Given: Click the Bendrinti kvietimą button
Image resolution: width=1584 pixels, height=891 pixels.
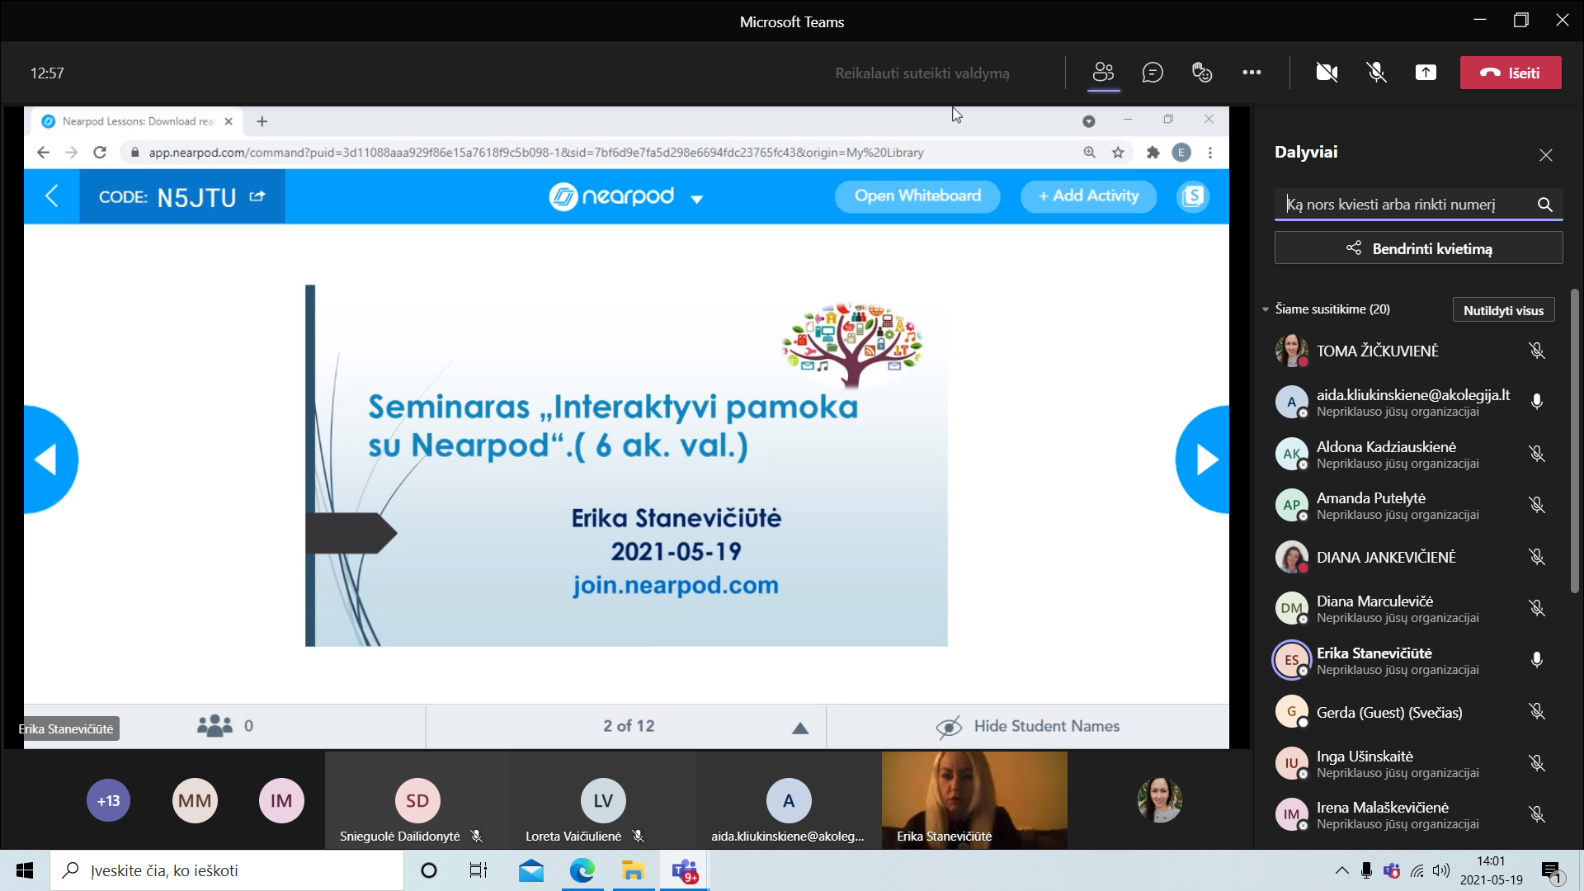Looking at the screenshot, I should pos(1419,248).
